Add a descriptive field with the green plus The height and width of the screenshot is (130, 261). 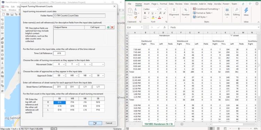click(108, 27)
